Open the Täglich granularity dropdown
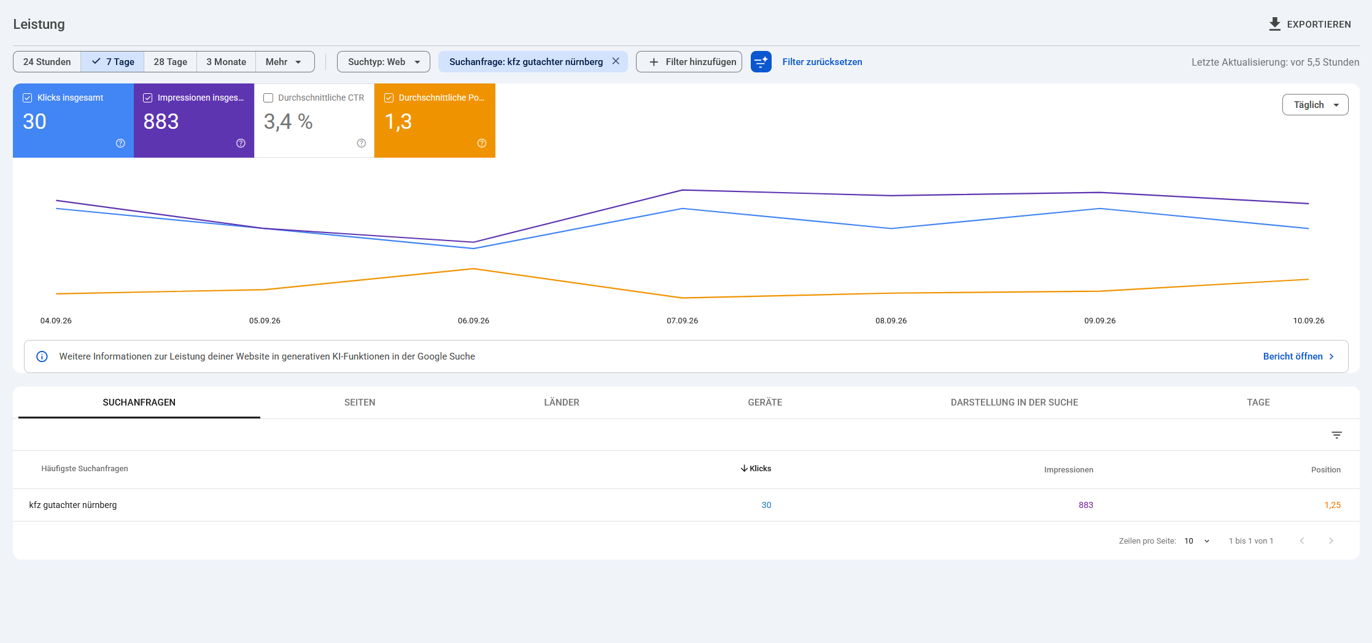Screen dimensions: 1372x643 [1315, 104]
